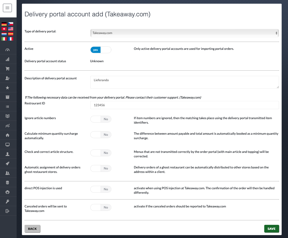Screen dimensions: 288x238
Task: Select the rocket icon in the sidebar
Action: point(7,163)
